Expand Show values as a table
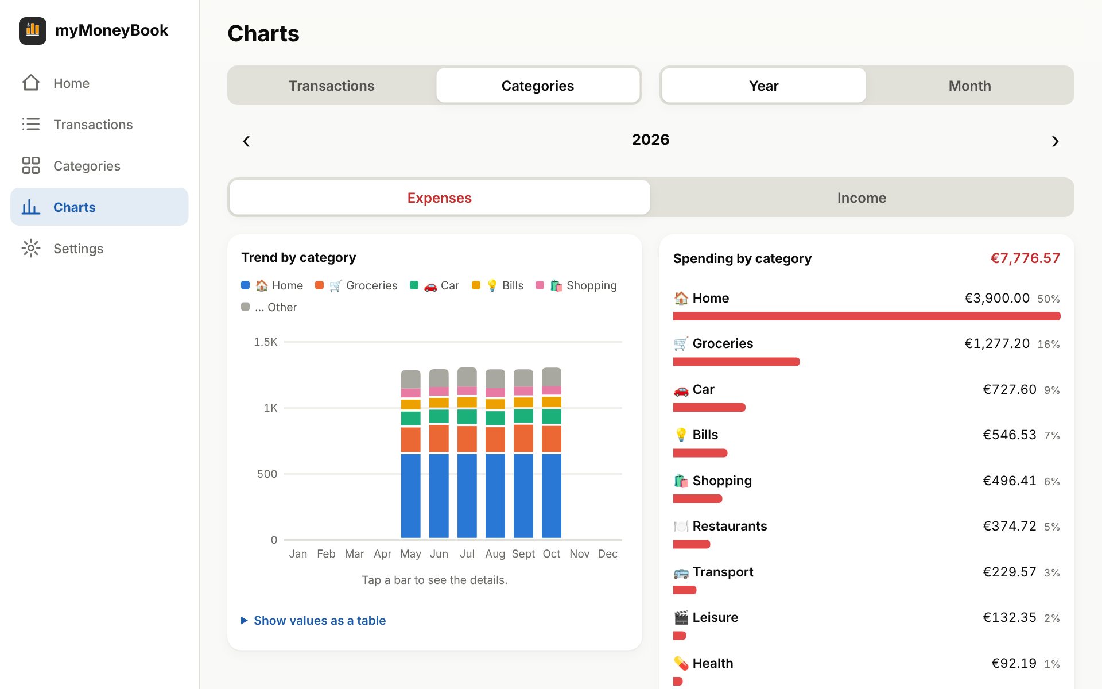1102x689 pixels. pyautogui.click(x=313, y=620)
